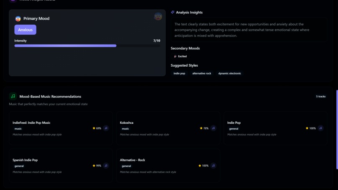Click the 'Matches anxious mood with alternative rock style' text
Image resolution: width=338 pixels, height=190 pixels.
pyautogui.click(x=148, y=172)
